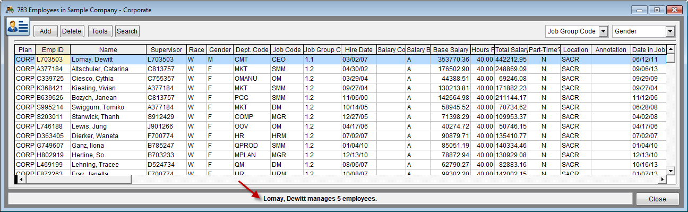Maximize the Employees window
The height and width of the screenshot is (212, 688).
click(x=657, y=10)
